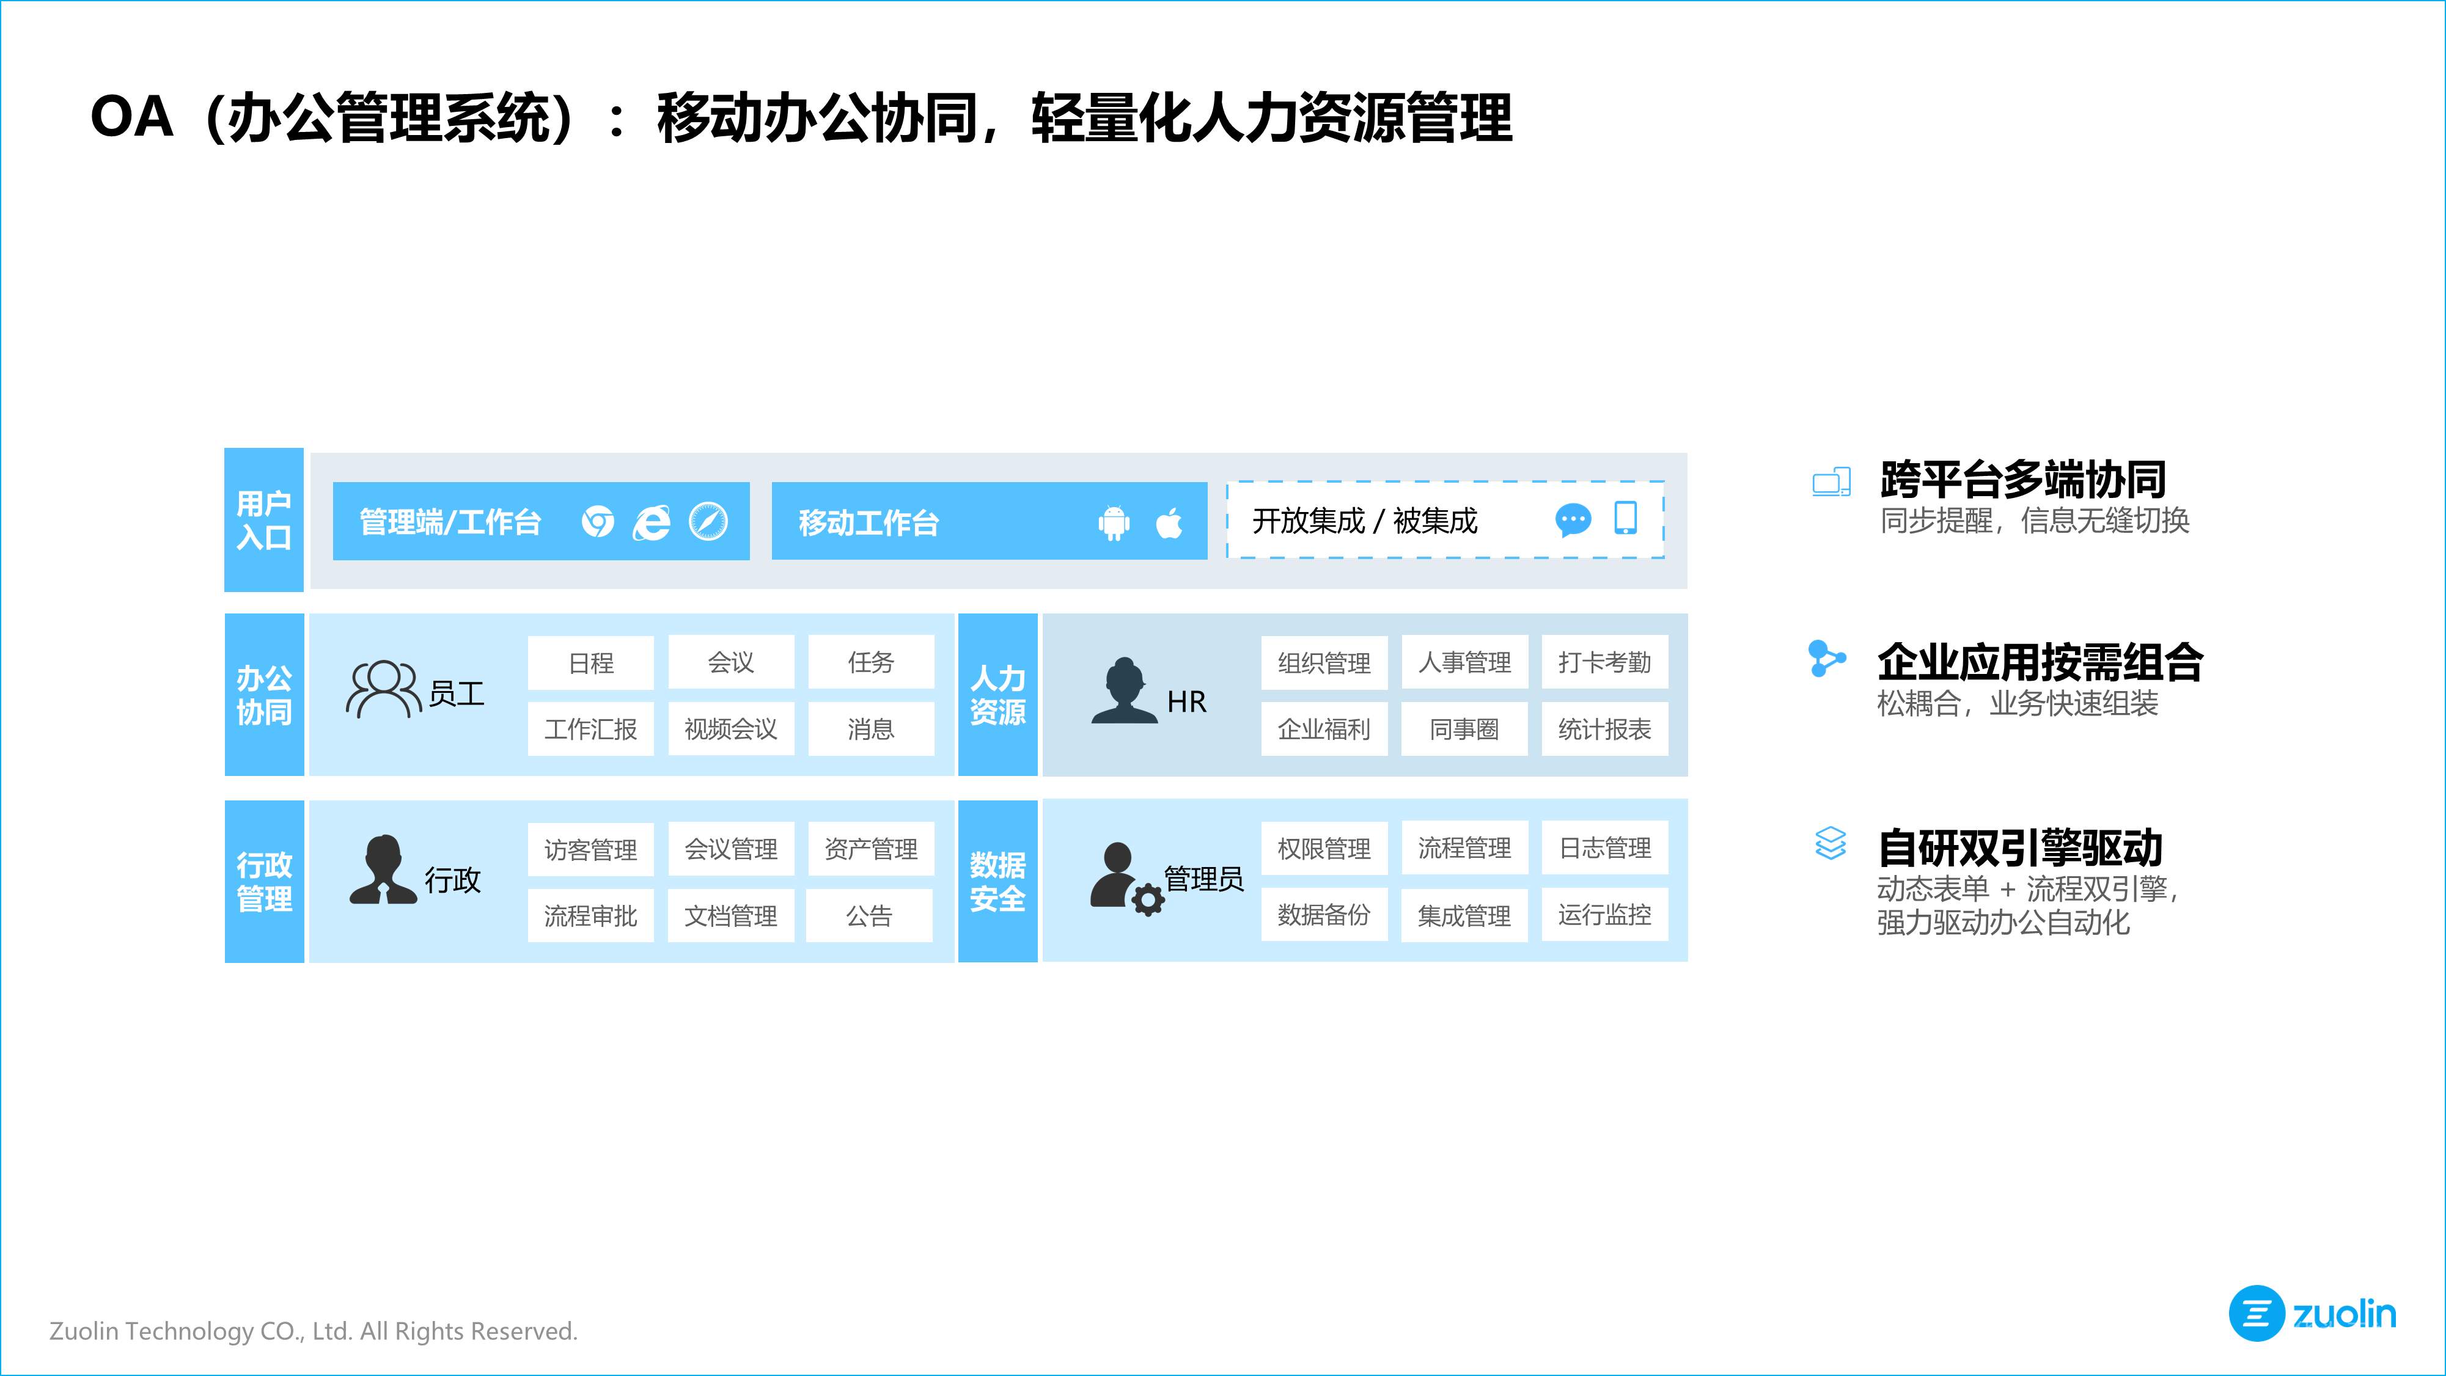The width and height of the screenshot is (2446, 1376).
Task: Select the 用户入口 side tab
Action: pyautogui.click(x=264, y=520)
